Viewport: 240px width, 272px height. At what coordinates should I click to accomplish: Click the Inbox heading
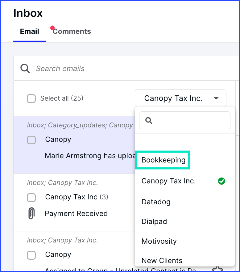[x=28, y=13]
